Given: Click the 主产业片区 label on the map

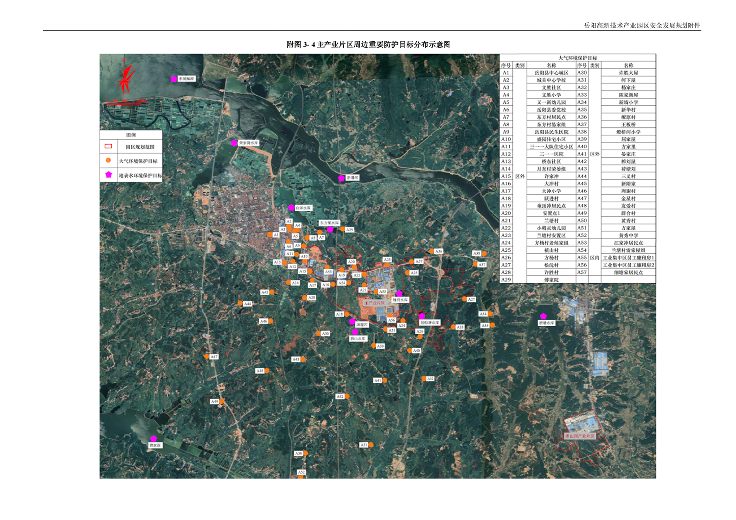Looking at the screenshot, I should click(x=375, y=303).
